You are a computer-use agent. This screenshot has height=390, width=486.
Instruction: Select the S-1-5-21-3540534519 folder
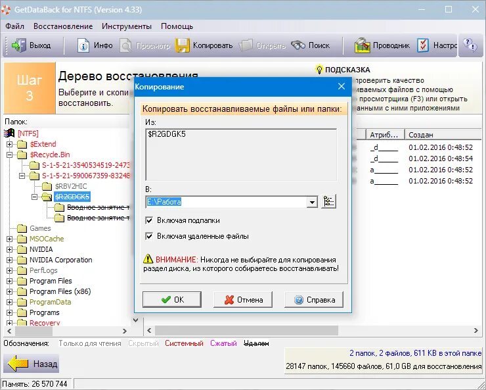click(86, 165)
